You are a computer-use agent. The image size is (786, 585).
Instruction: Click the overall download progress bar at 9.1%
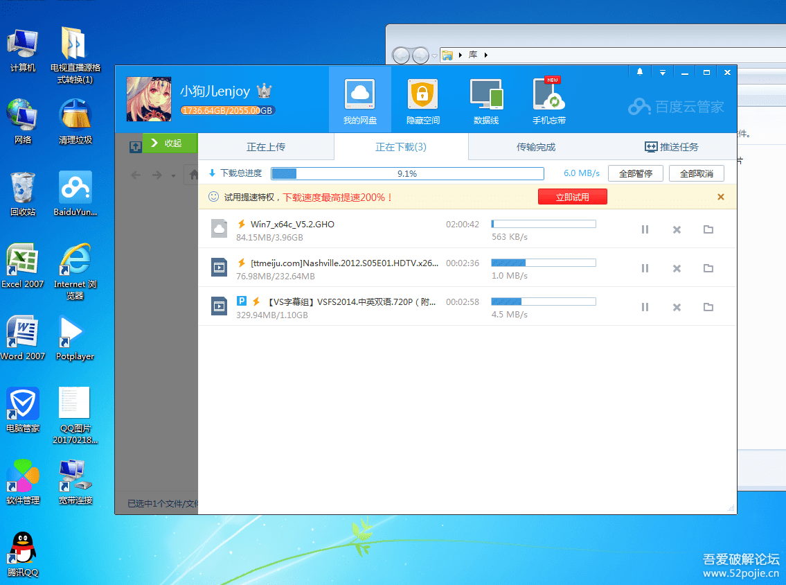(x=407, y=173)
